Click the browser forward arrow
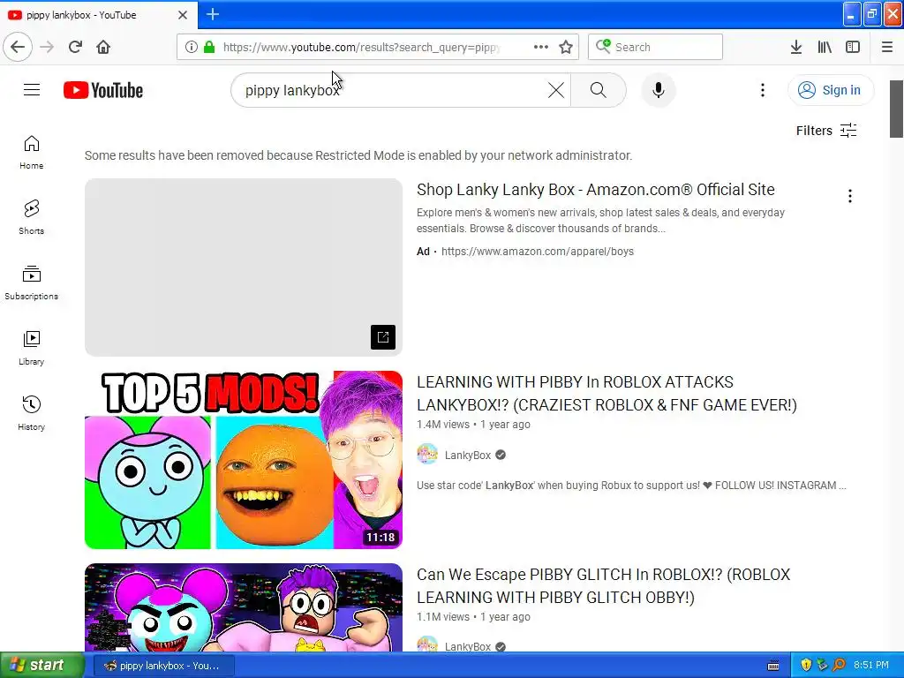 tap(47, 47)
